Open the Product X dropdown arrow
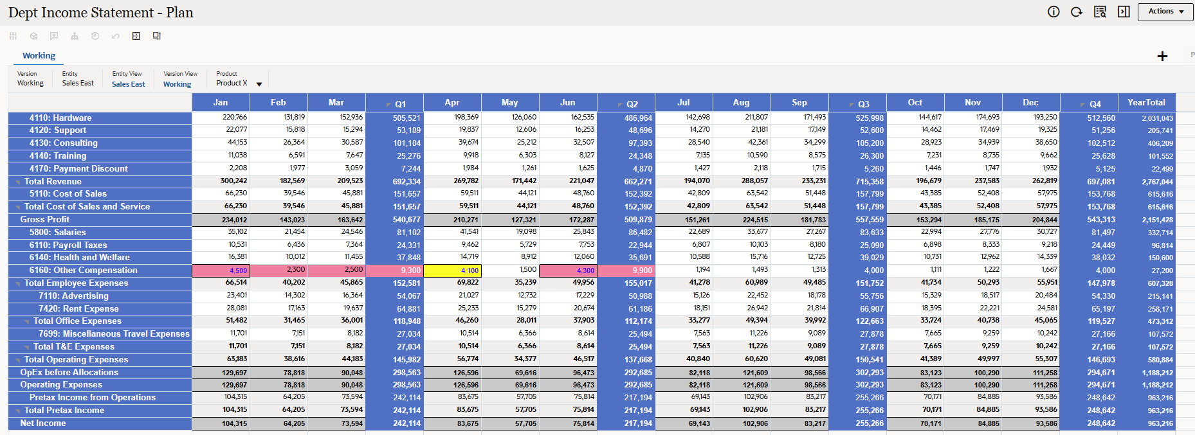 (x=259, y=84)
